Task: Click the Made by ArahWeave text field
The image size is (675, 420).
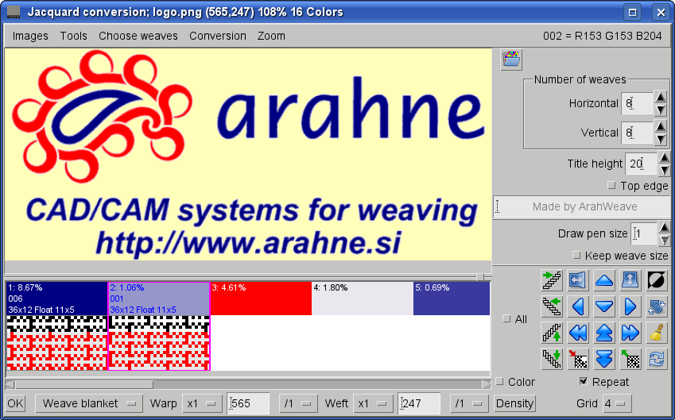Action: pos(584,206)
